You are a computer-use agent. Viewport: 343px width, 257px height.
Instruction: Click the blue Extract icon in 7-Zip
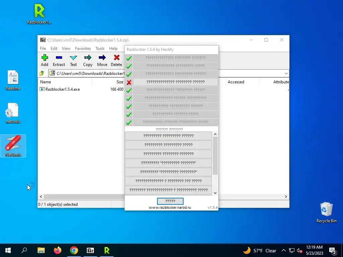coord(59,58)
